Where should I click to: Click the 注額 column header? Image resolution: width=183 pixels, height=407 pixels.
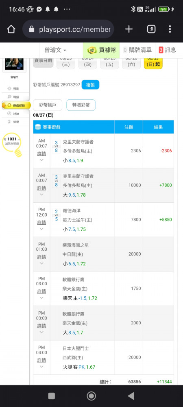[x=129, y=127]
